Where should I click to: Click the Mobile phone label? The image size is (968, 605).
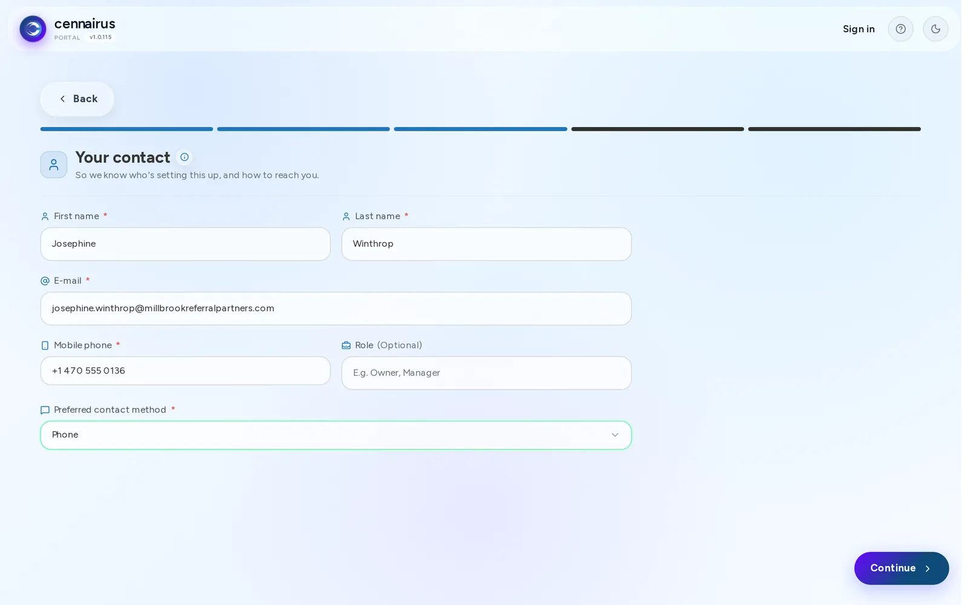tap(83, 345)
